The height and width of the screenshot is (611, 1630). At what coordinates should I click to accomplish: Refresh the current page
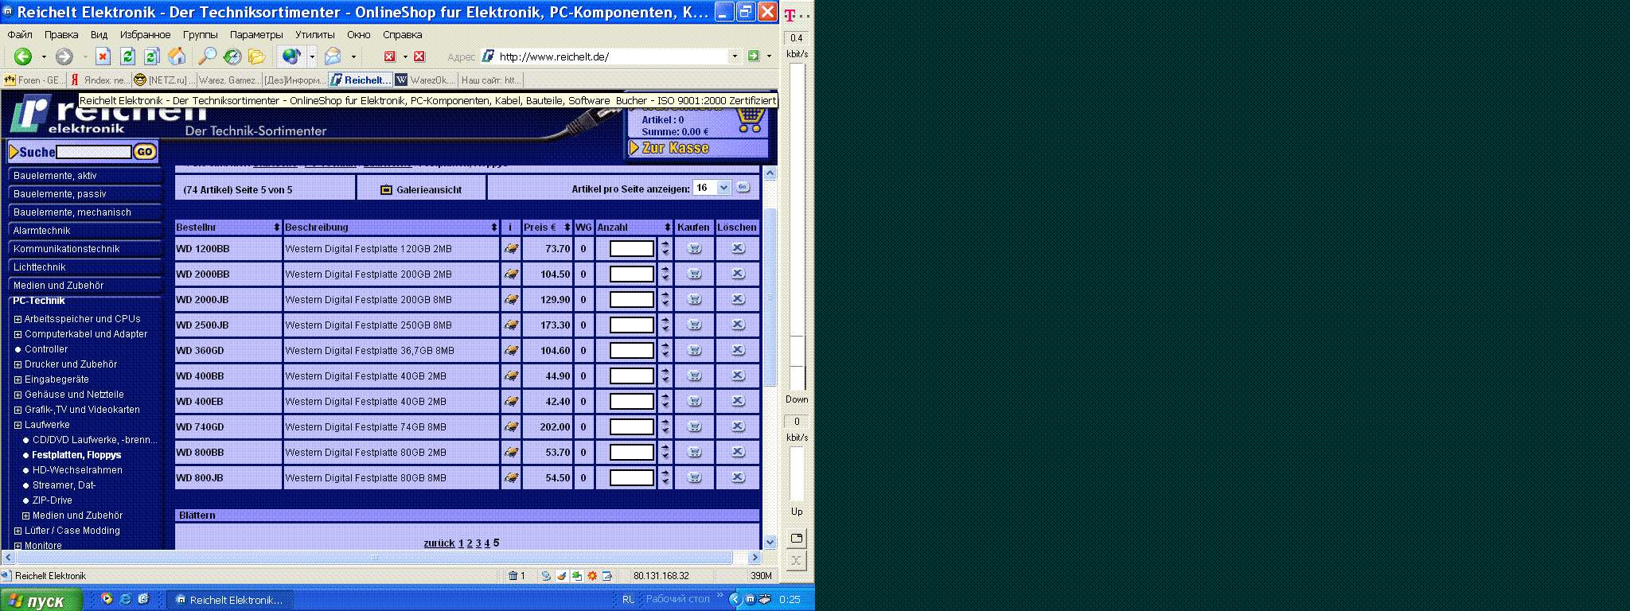point(127,56)
